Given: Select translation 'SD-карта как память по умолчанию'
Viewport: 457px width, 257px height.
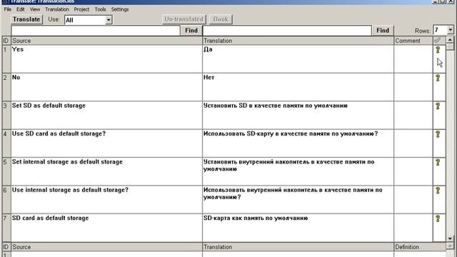Looking at the screenshot, I should (298, 228).
